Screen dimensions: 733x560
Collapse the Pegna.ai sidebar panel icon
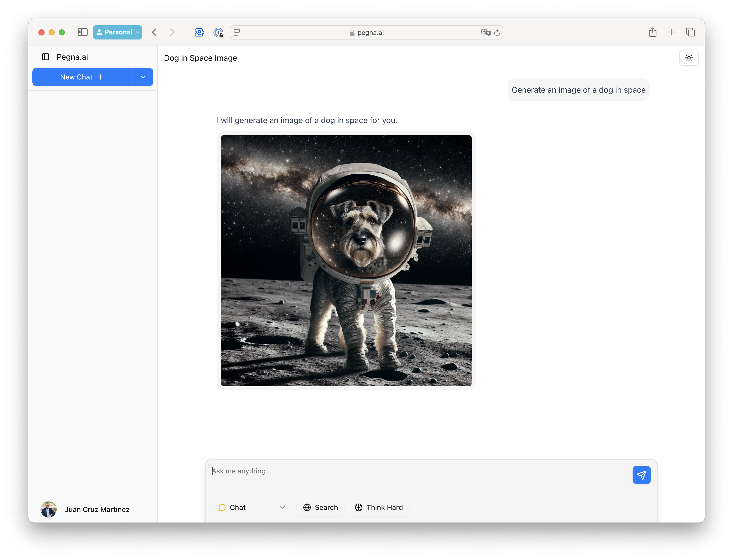pos(46,57)
